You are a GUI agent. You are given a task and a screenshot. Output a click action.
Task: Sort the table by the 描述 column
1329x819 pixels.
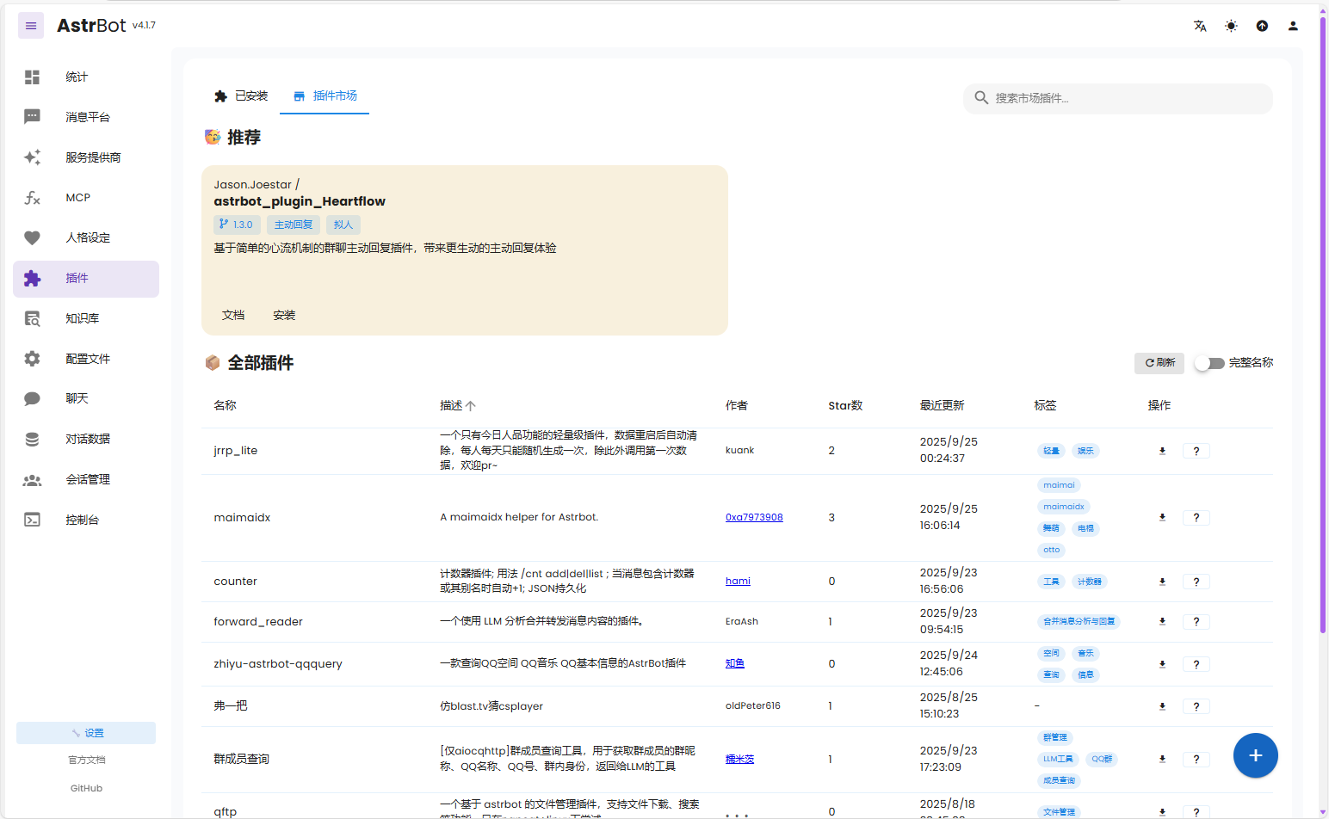(x=457, y=405)
